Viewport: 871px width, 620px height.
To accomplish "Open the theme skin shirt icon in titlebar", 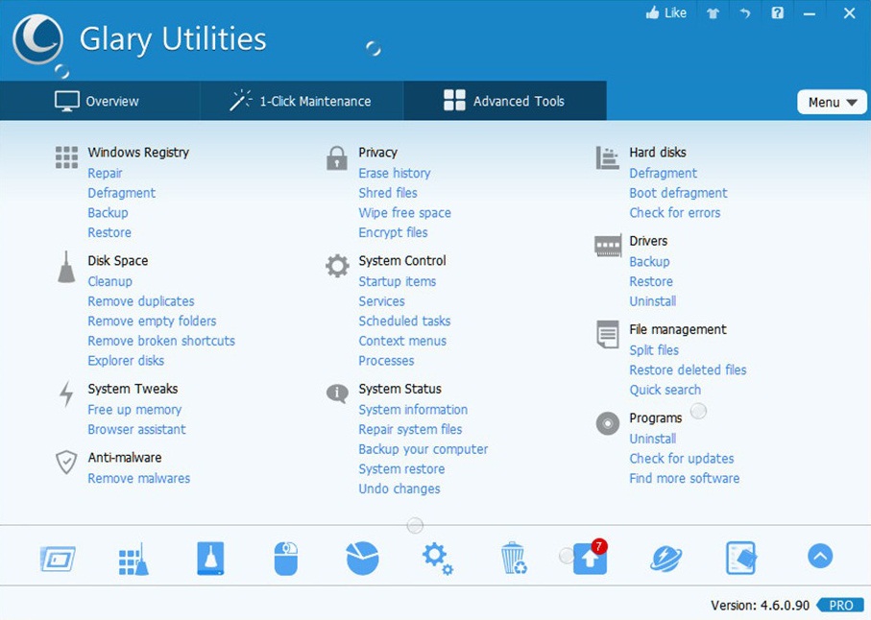I will (x=712, y=12).
